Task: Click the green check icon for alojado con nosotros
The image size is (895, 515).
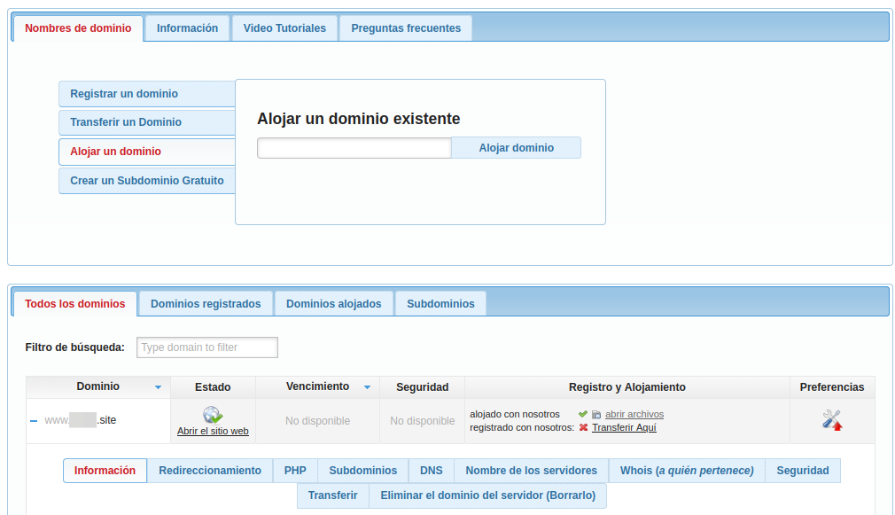Action: 583,414
